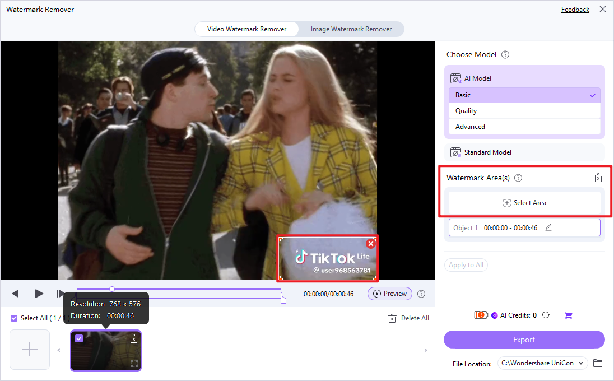Open the Feedback link

click(575, 10)
